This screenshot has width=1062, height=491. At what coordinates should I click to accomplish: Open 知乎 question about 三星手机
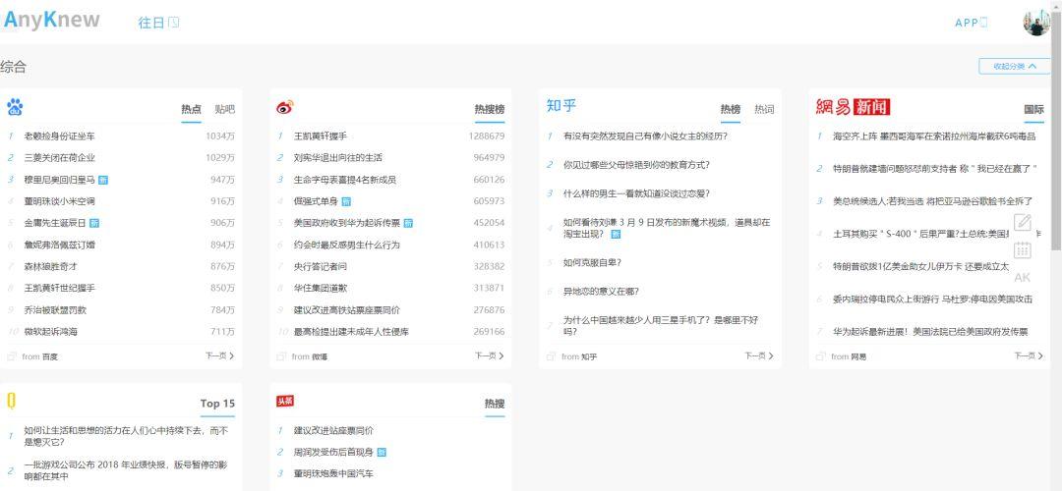[x=661, y=326]
